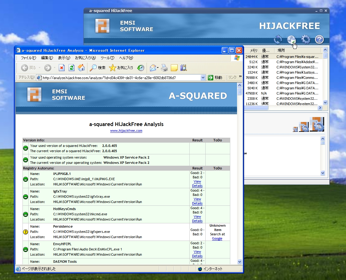The height and width of the screenshot is (280, 346).
Task: Click the HiJackFree details pane scroll down arrow
Action: [323, 173]
